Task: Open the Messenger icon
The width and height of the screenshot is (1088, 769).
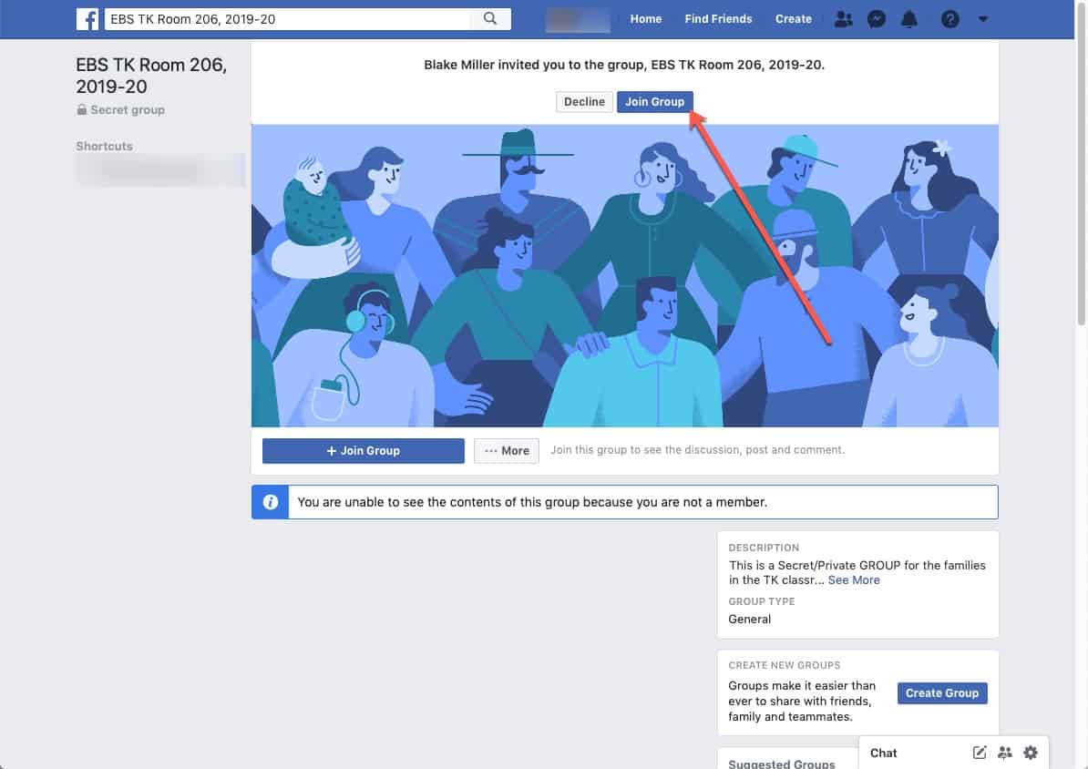Action: tap(876, 18)
